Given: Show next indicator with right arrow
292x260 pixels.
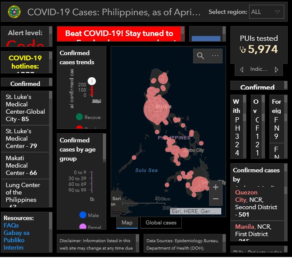Looking at the screenshot, I should pyautogui.click(x=276, y=69).
